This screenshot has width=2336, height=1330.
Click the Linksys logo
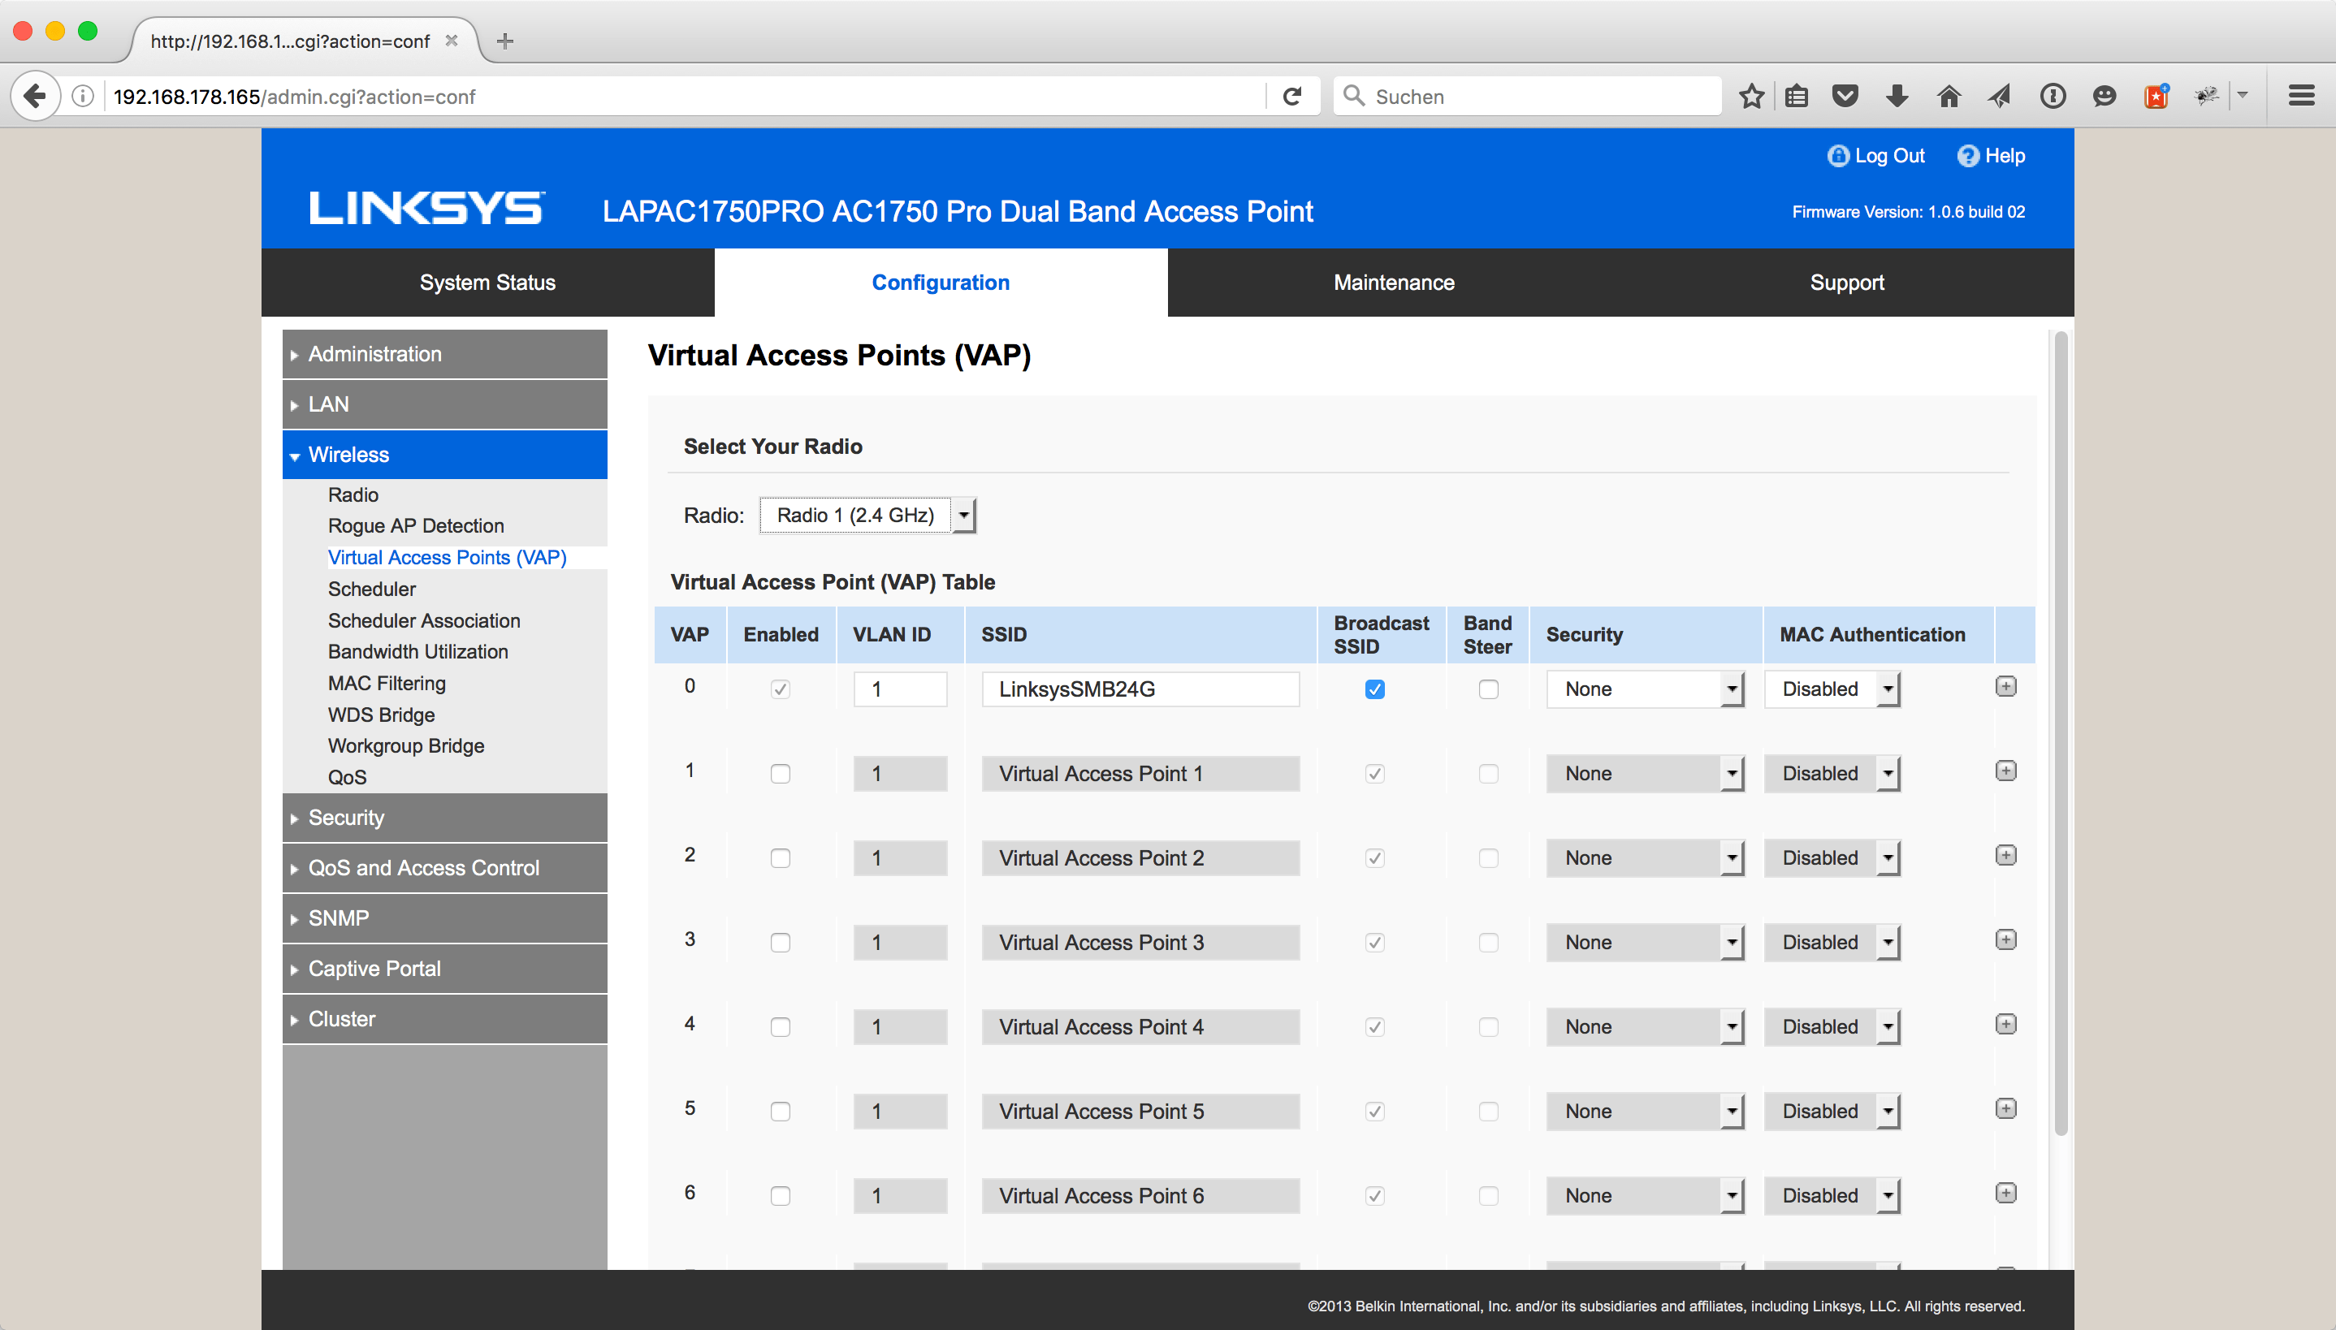(426, 208)
